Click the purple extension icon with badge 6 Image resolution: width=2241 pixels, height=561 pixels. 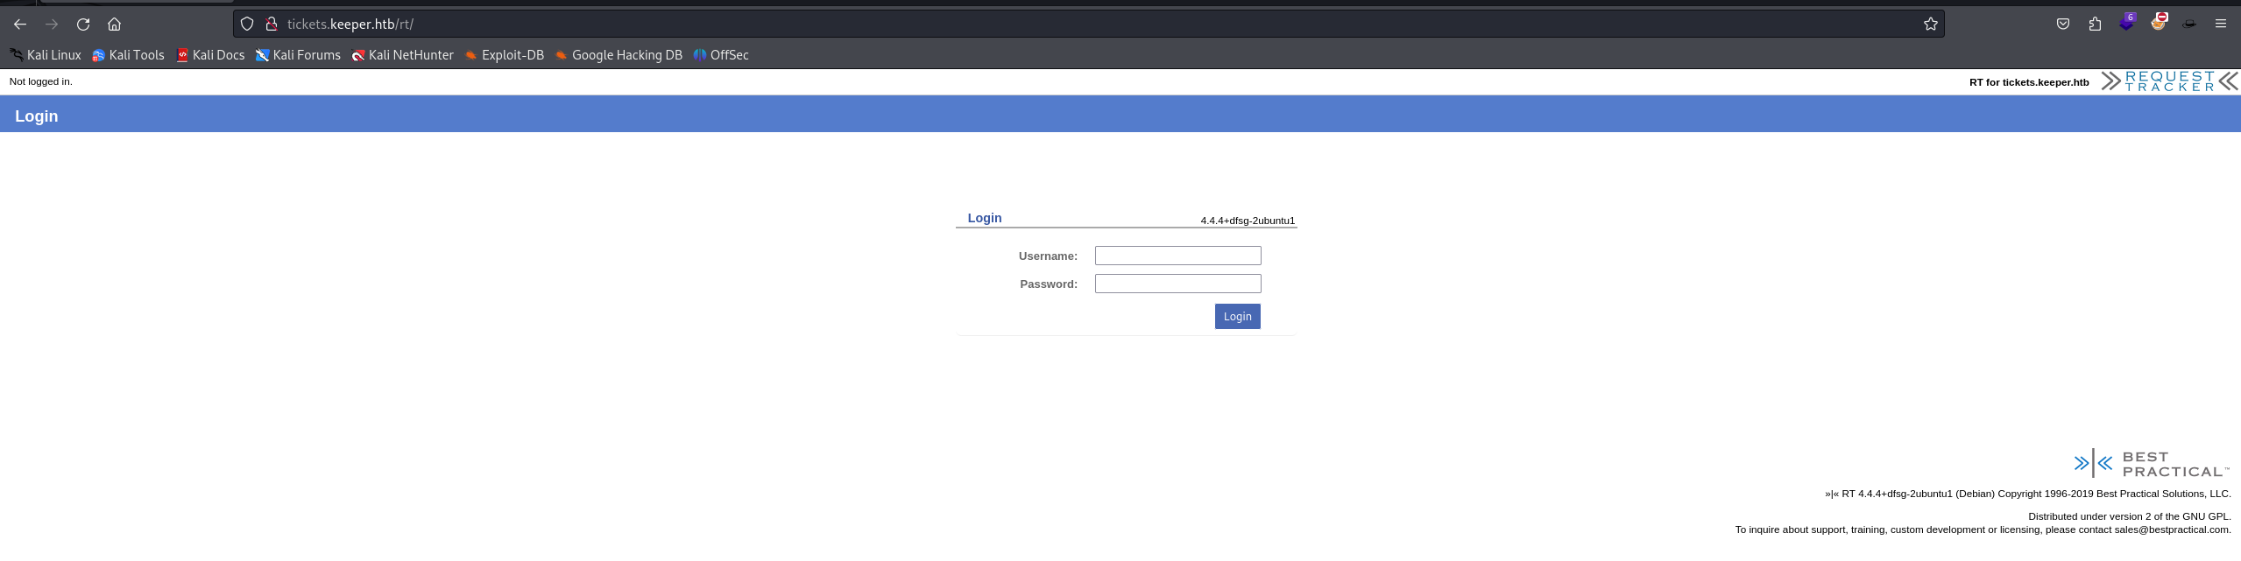2127,23
